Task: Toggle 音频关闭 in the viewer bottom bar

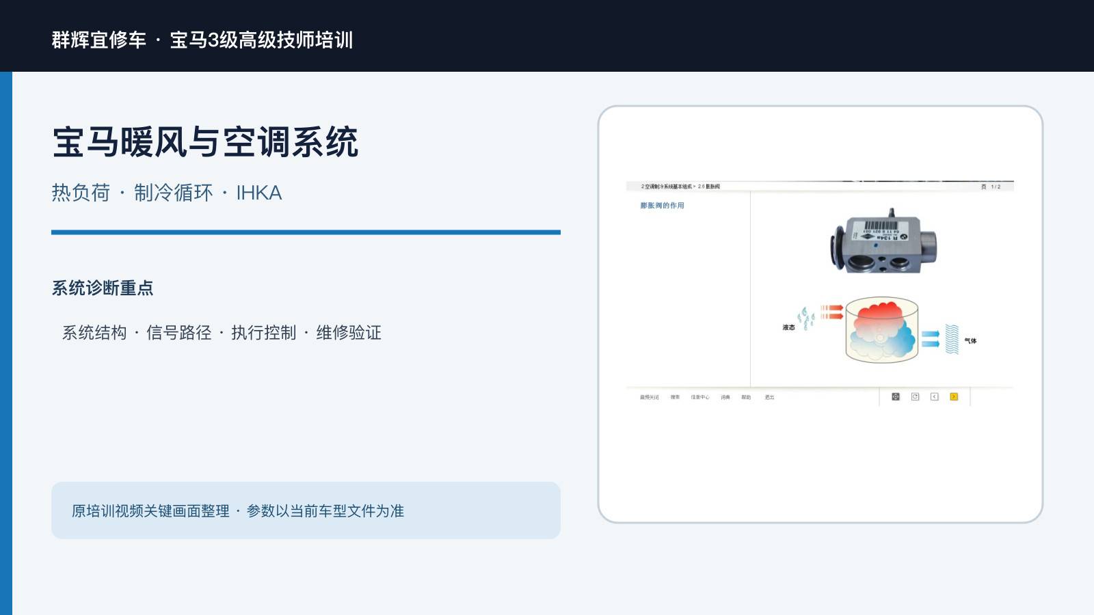Action: [x=650, y=397]
